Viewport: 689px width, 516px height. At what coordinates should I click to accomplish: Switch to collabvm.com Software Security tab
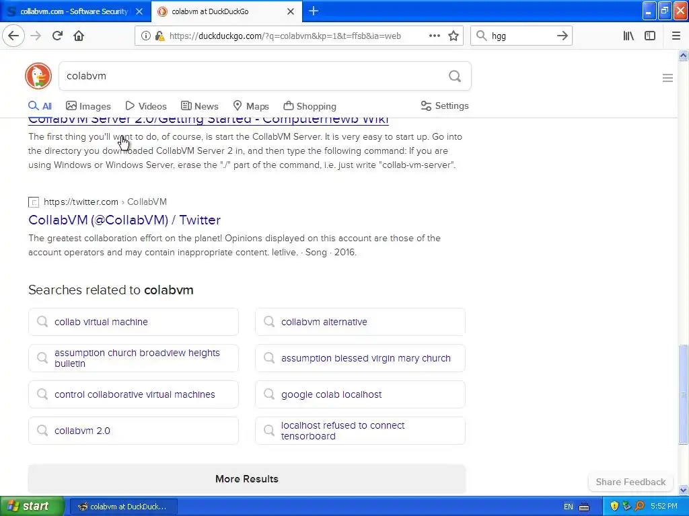point(75,11)
